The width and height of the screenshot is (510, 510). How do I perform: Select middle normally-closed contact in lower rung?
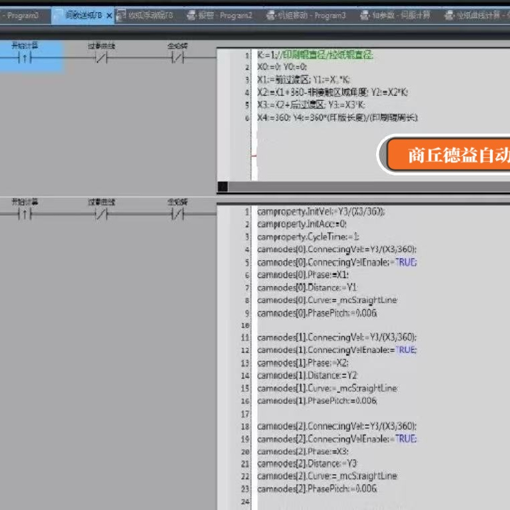click(101, 215)
